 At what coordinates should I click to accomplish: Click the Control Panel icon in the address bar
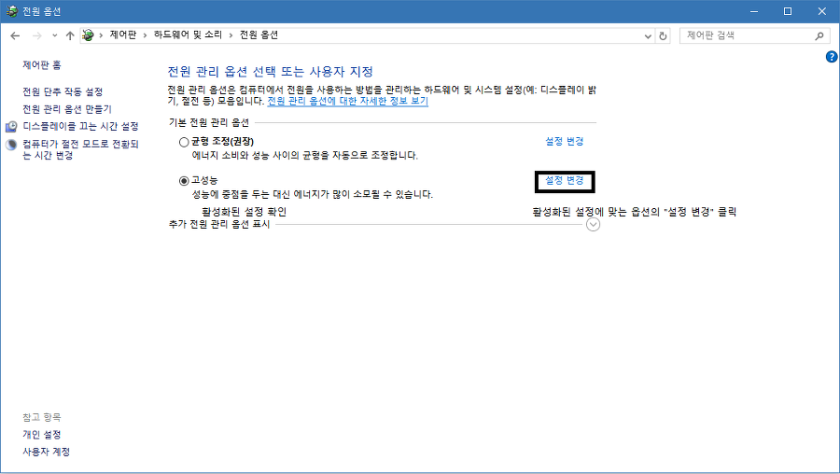[89, 35]
